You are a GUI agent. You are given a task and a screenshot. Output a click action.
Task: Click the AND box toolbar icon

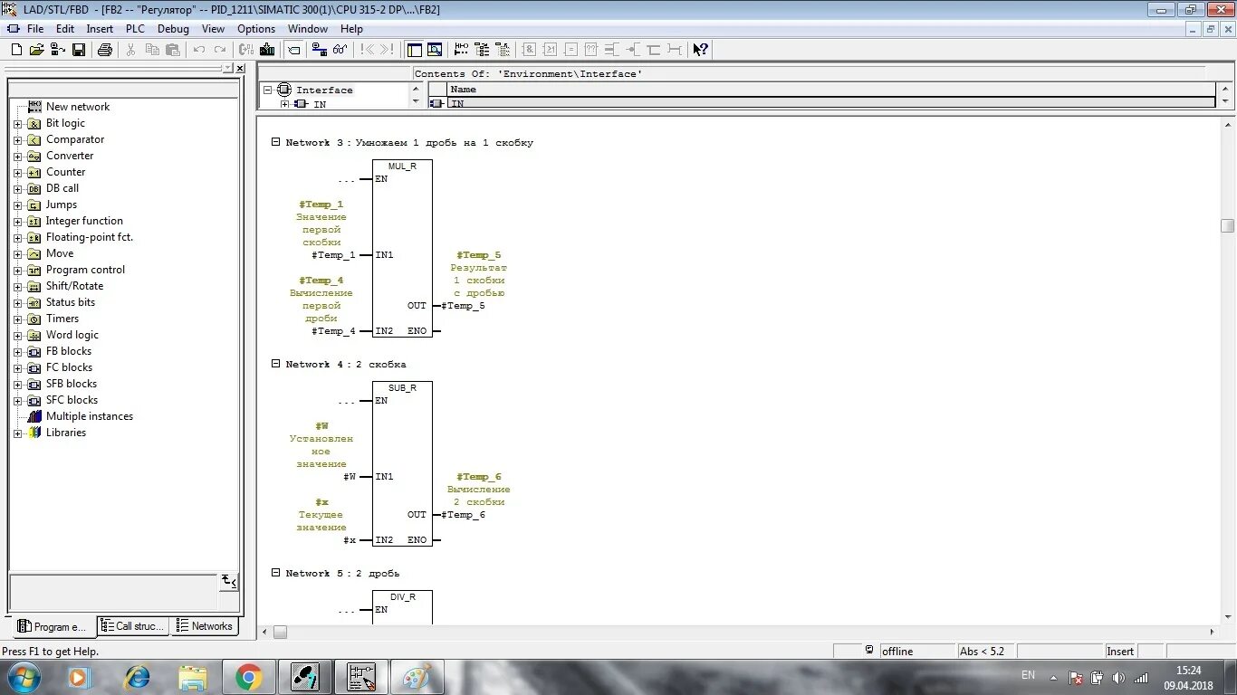coord(529,50)
